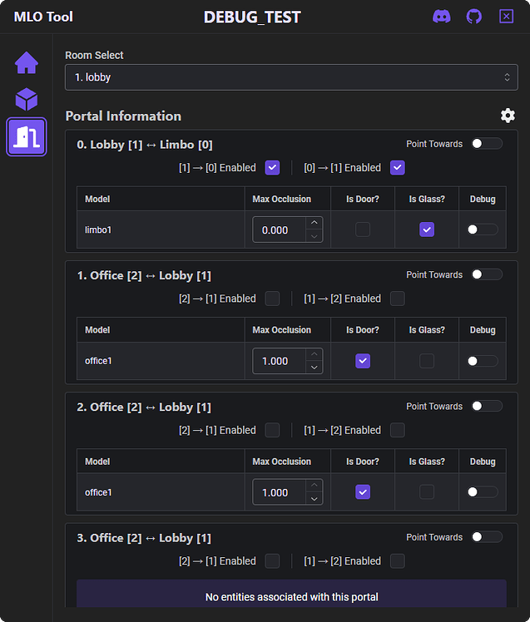Enable [1] → [2] in portal 3
The image size is (530, 622).
[x=398, y=561]
